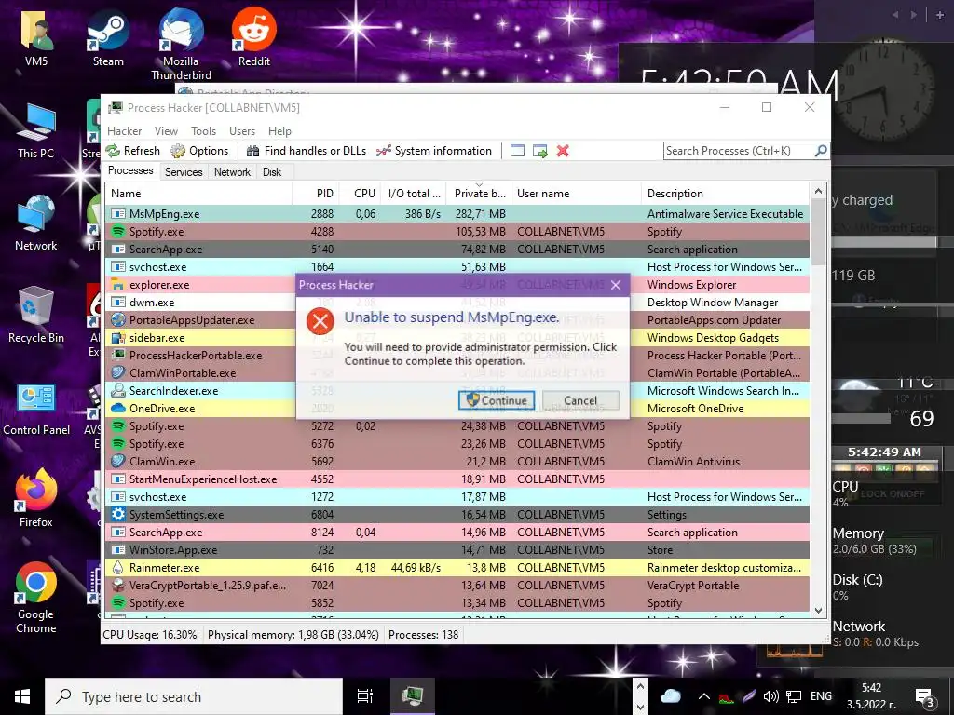
Task: Open Find handles or DLLs
Action: point(306,151)
